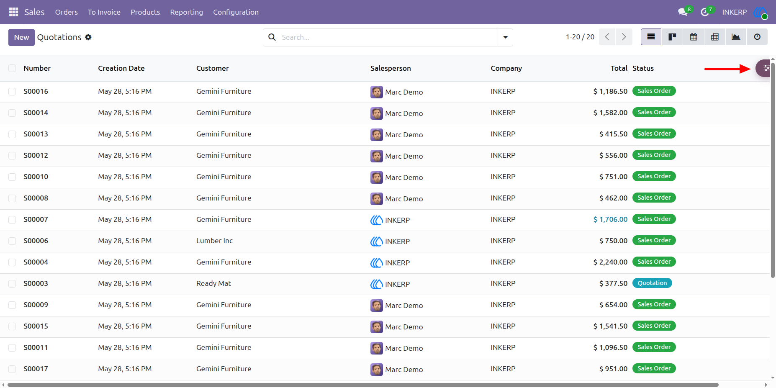Open the Quotation status badge of S00003

[x=652, y=283]
